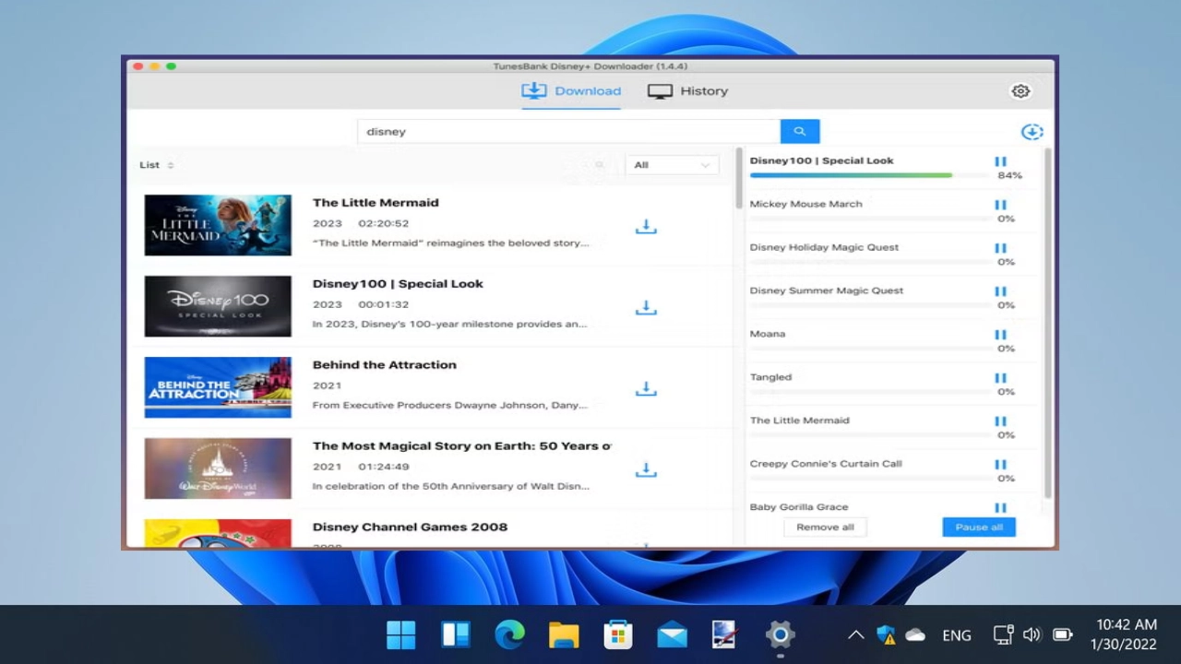Screen dimensions: 1181x664
Task: Pause Disney Summer Magic Quest download
Action: point(1000,291)
